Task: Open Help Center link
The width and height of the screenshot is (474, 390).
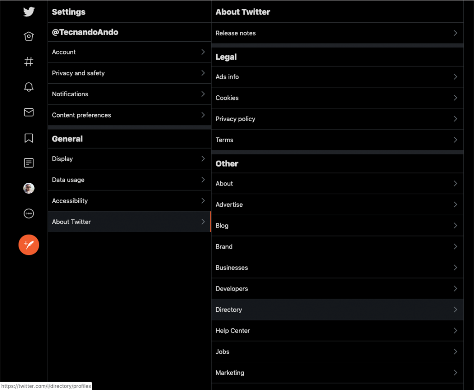Action: 337,330
